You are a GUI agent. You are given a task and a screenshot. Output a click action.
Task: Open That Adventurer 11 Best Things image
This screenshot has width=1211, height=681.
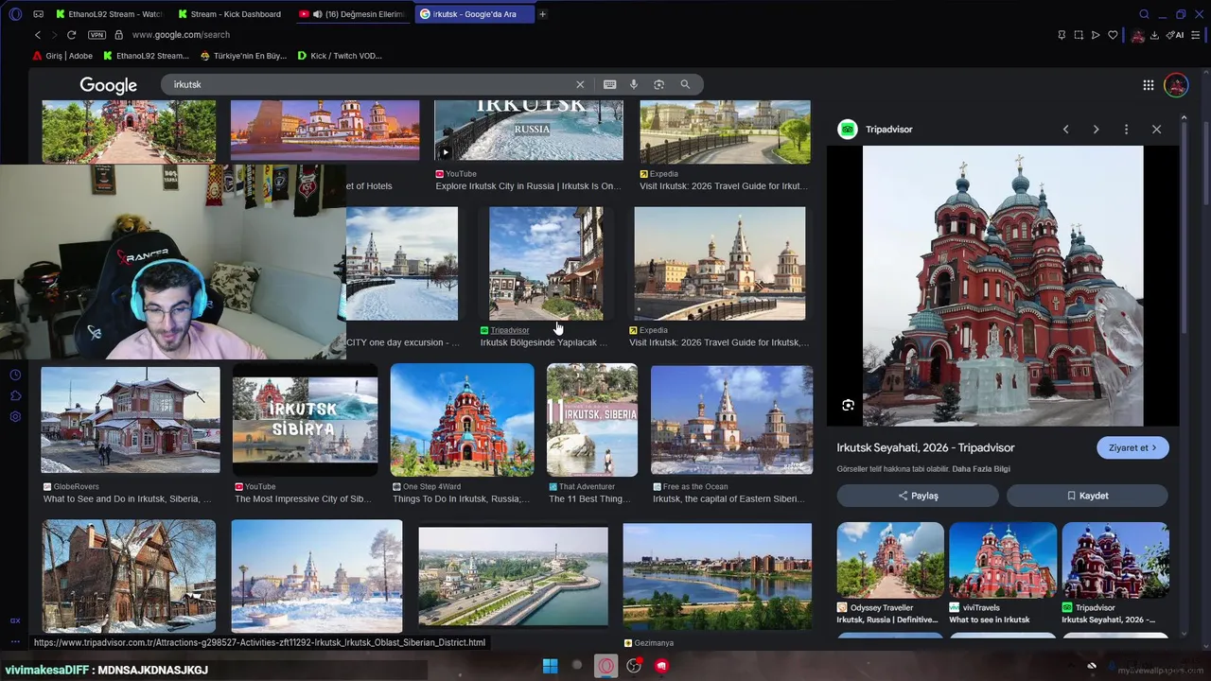click(592, 420)
